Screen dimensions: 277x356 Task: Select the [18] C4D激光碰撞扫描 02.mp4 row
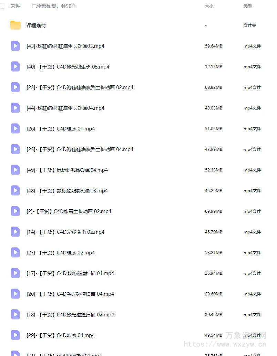(x=136, y=314)
